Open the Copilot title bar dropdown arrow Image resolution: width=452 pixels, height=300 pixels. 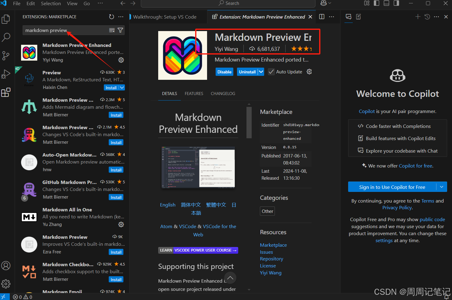coord(330,3)
